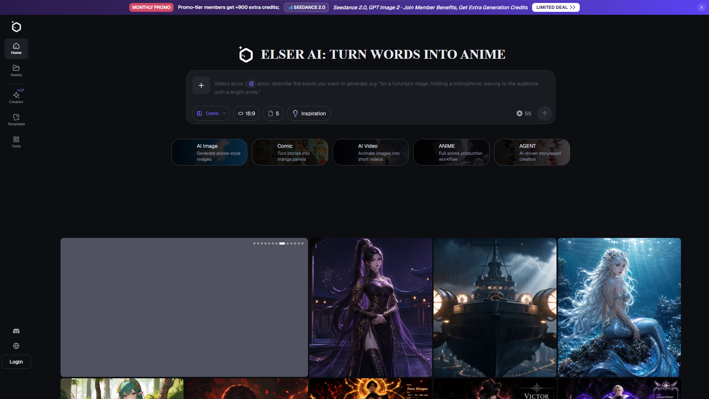Open Tools in the sidebar

16,142
